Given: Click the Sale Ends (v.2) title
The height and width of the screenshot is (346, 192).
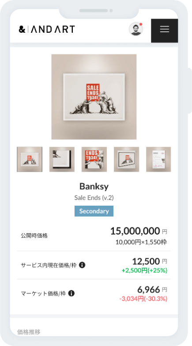Looking at the screenshot, I should 94,198.
